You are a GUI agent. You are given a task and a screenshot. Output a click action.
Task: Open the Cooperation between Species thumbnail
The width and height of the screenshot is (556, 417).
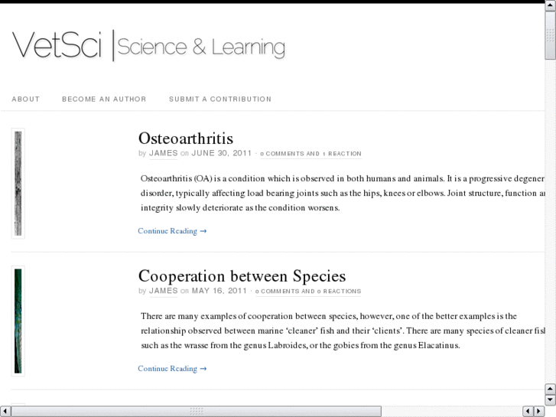coord(18,321)
